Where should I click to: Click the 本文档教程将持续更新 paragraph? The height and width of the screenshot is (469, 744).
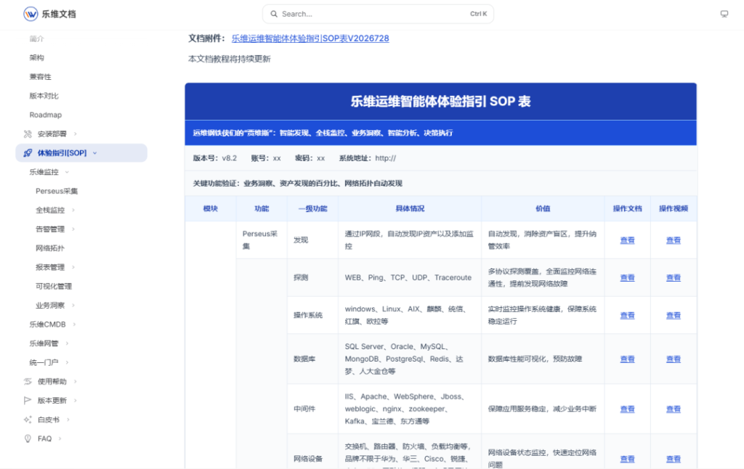click(x=229, y=59)
